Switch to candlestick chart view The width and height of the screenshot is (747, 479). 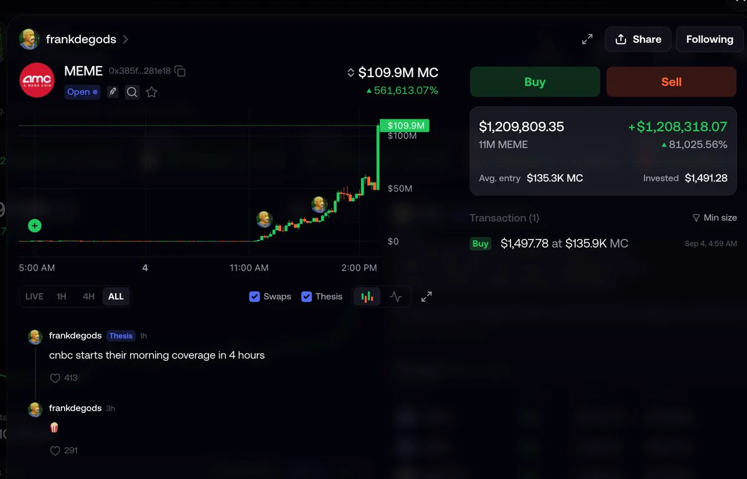[x=367, y=297]
